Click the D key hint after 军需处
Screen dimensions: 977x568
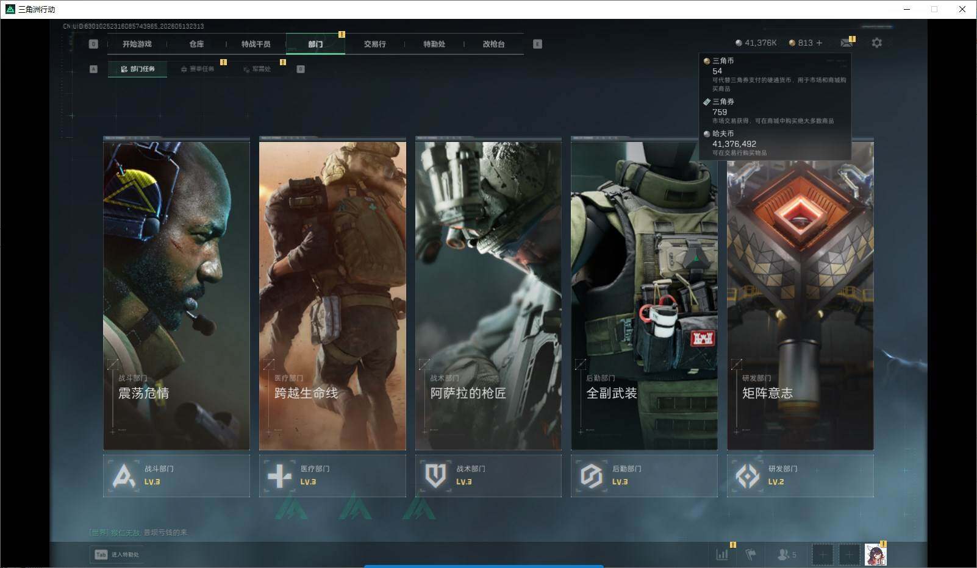[x=301, y=69]
